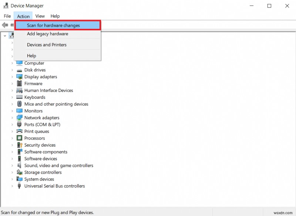The width and height of the screenshot is (296, 216).
Task: Open the File menu
Action: click(x=7, y=16)
